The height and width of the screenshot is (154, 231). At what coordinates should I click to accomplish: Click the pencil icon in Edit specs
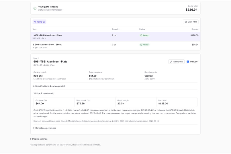tap(171, 62)
